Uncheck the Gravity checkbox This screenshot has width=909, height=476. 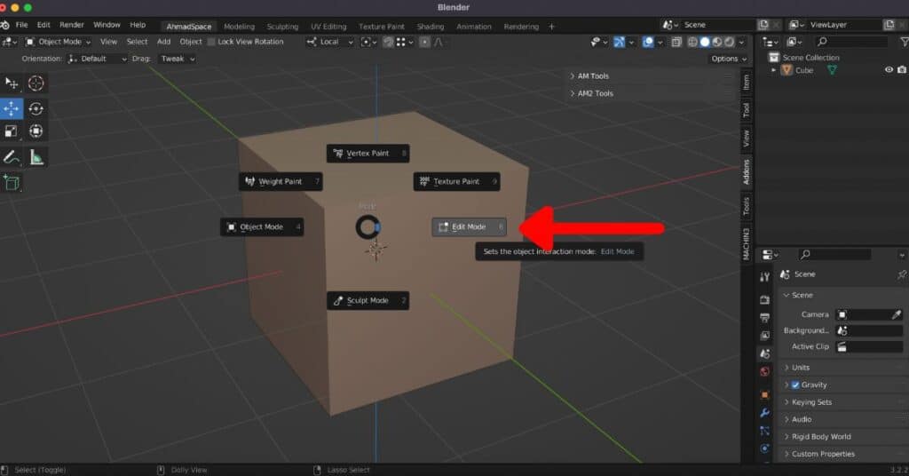click(795, 385)
